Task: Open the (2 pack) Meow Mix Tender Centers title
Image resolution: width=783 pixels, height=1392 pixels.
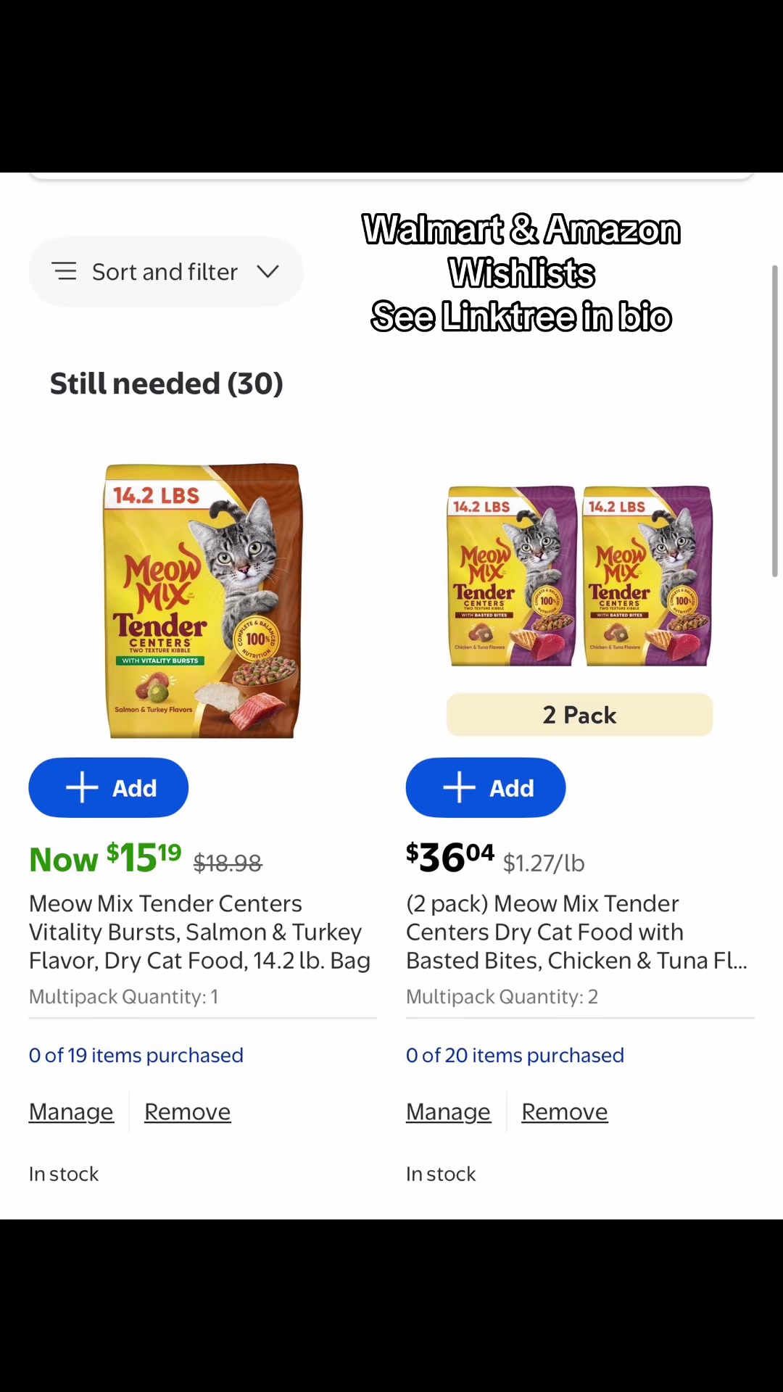Action: [577, 932]
